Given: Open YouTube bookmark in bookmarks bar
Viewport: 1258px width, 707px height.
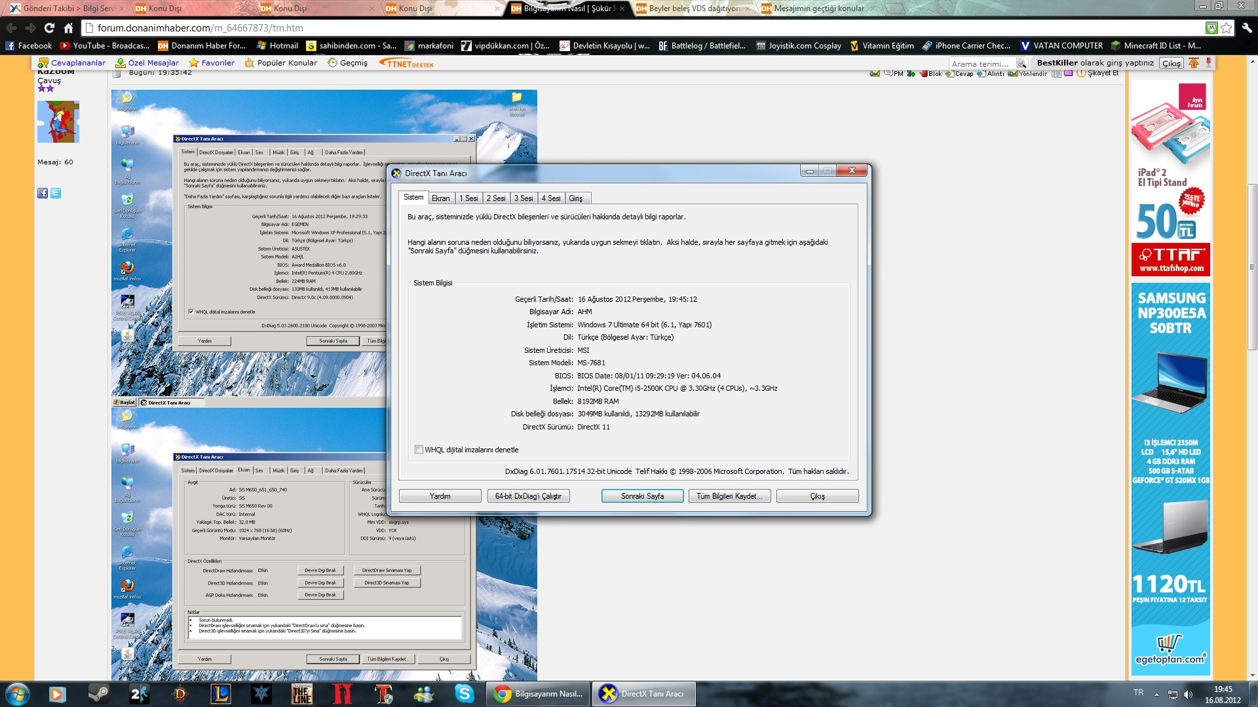Looking at the screenshot, I should pos(105,46).
